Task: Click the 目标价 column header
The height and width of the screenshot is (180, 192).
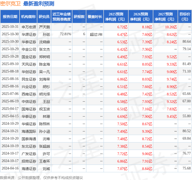Action: pyautogui.click(x=185, y=16)
